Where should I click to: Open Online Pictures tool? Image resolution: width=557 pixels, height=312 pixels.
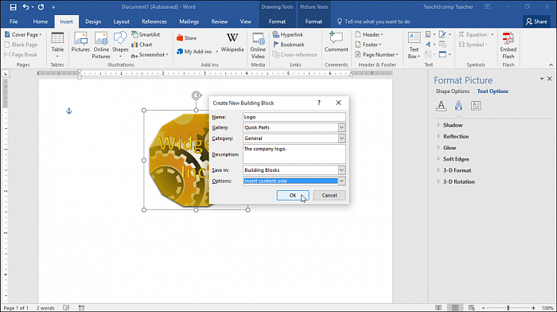point(101,45)
